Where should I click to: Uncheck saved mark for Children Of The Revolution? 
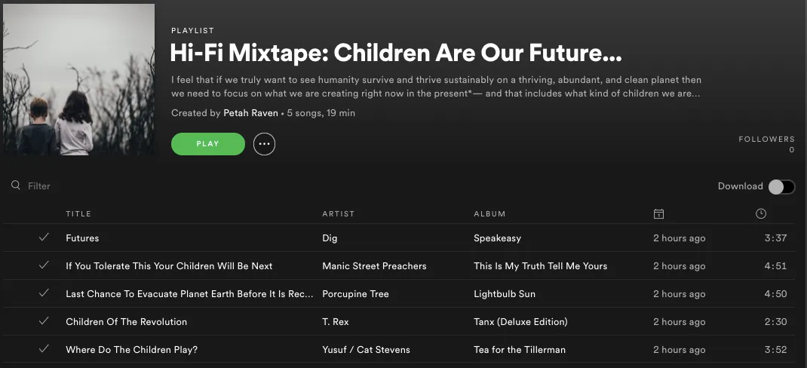[x=44, y=322]
